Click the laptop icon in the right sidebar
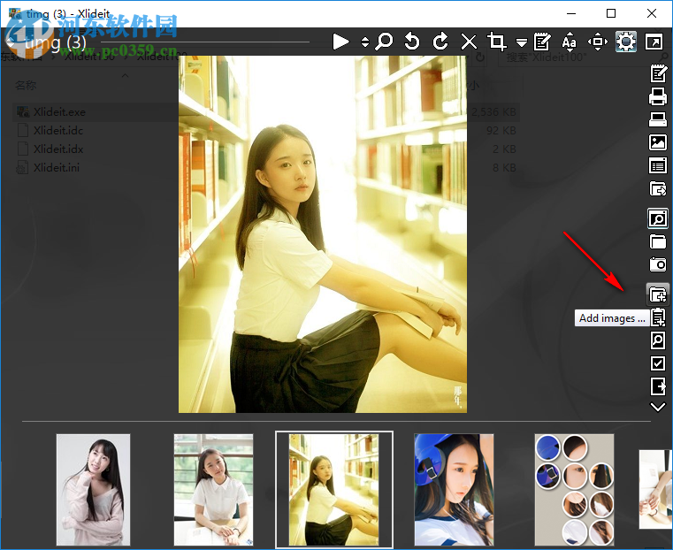This screenshot has width=673, height=550. coord(658,119)
